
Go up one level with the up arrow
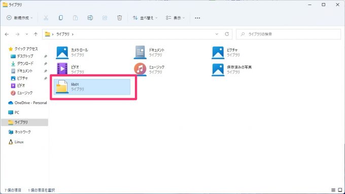36,34
